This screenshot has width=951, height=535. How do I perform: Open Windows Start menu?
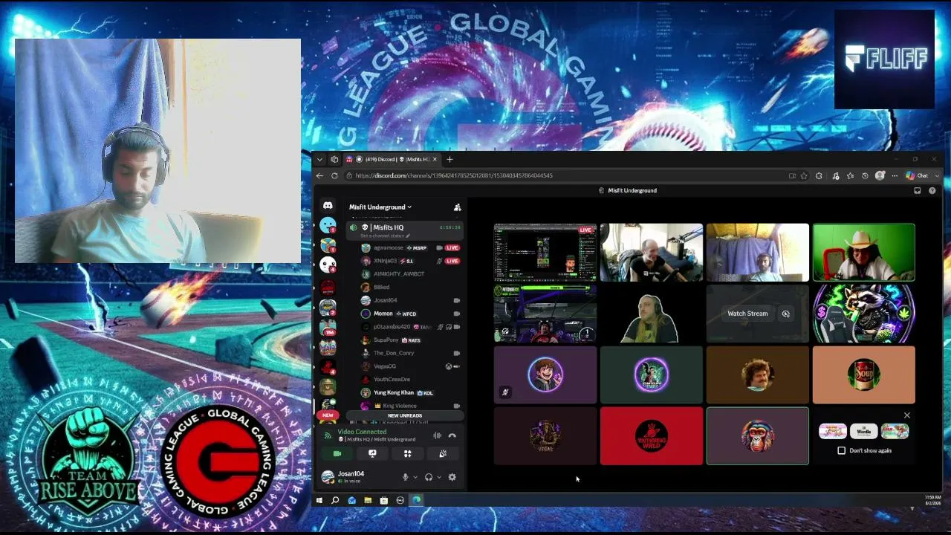(x=319, y=500)
